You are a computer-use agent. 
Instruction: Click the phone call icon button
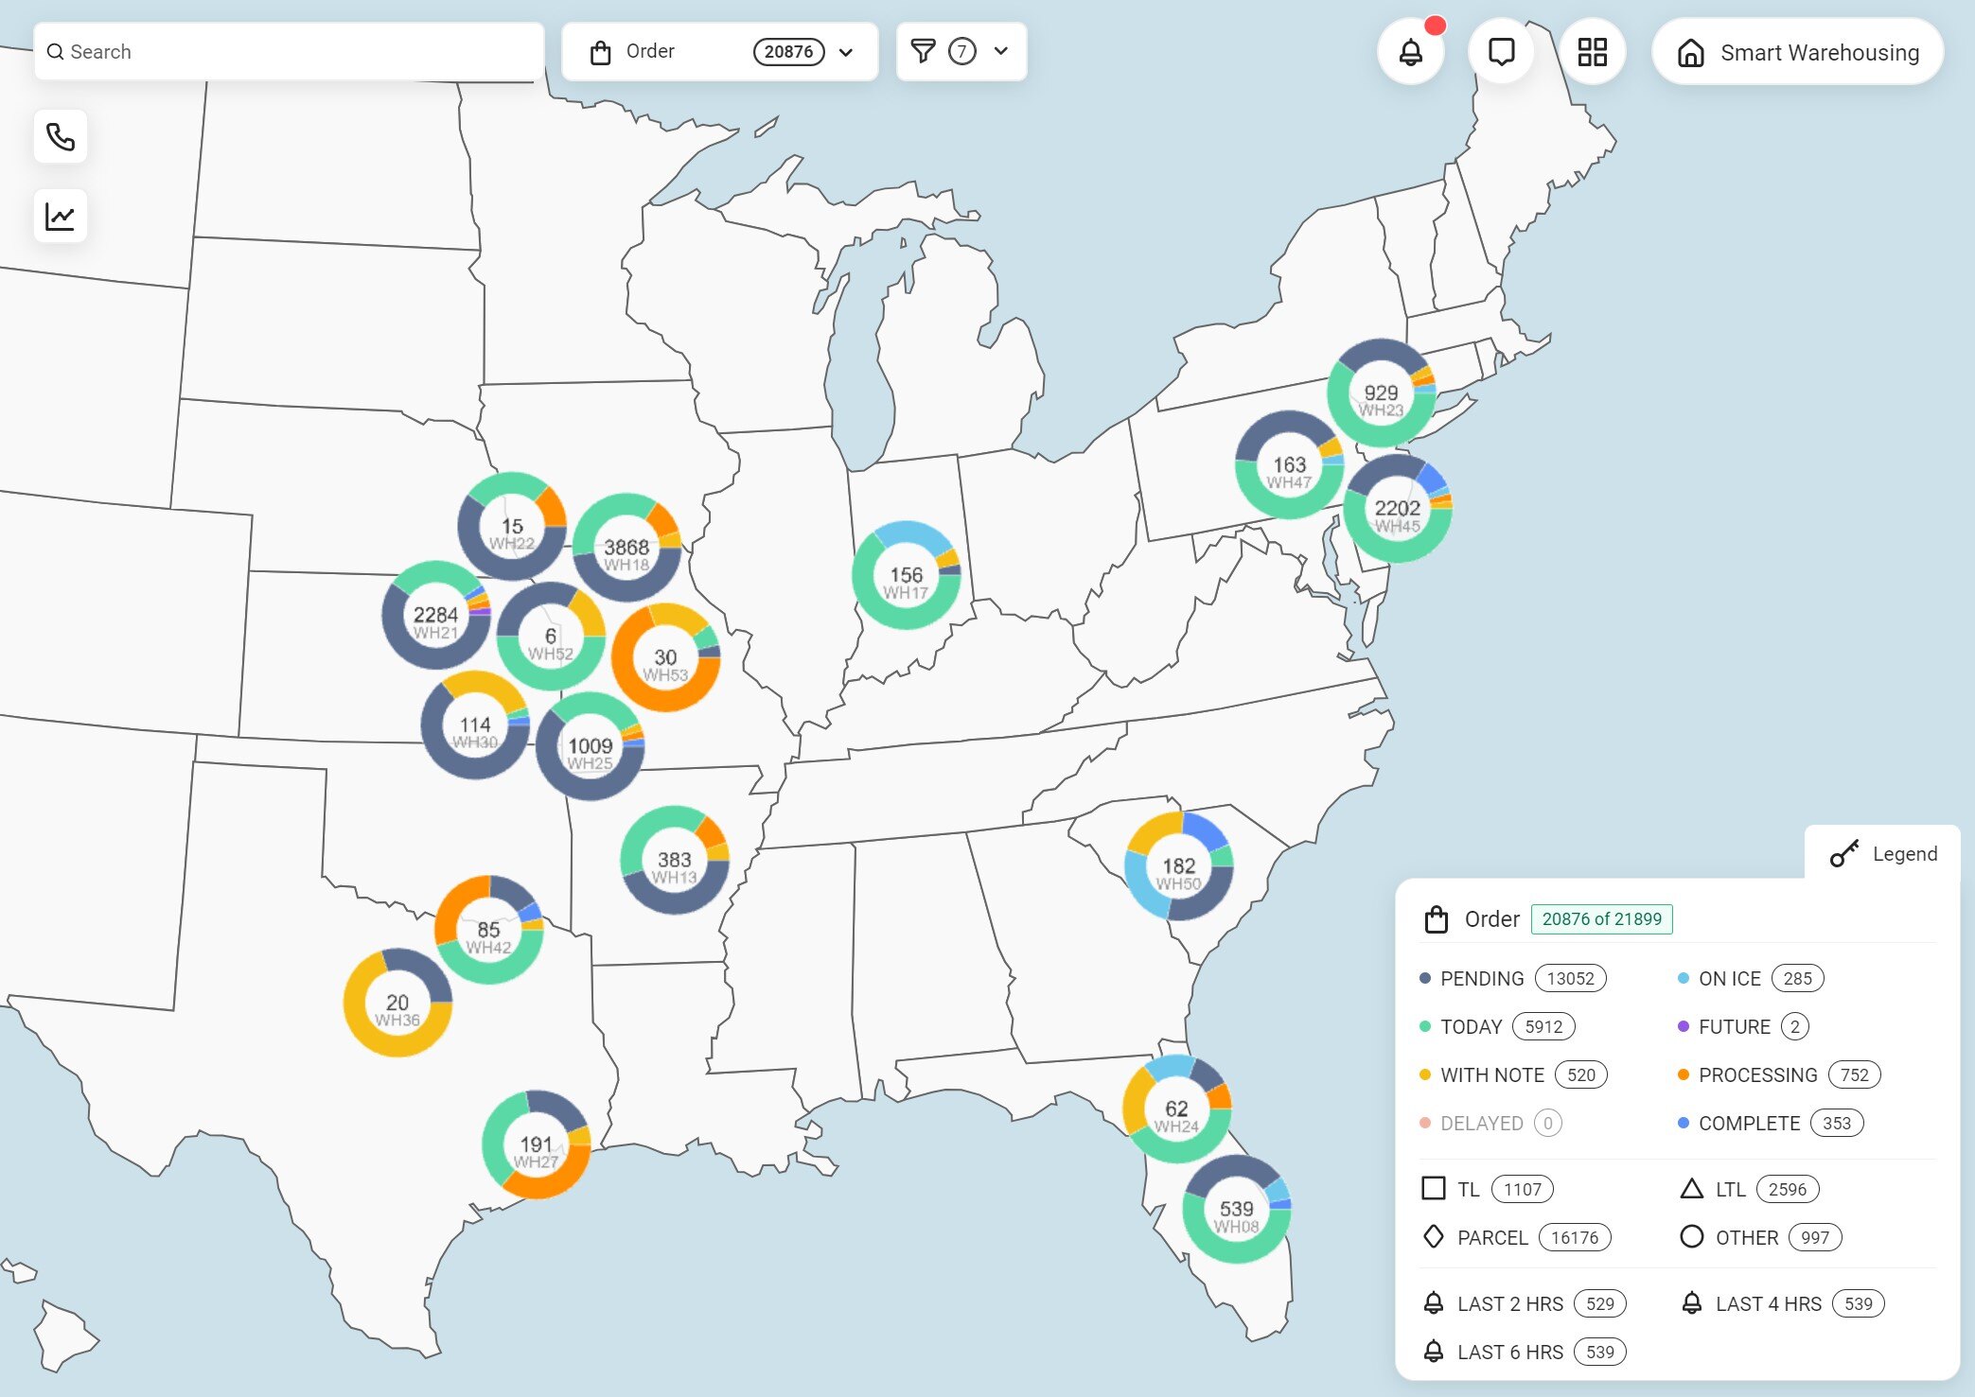tap(61, 137)
